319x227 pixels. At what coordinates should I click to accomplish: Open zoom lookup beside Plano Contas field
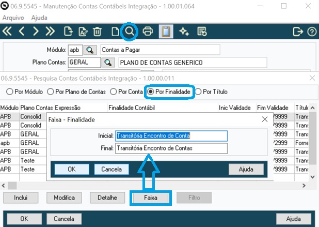point(108,63)
